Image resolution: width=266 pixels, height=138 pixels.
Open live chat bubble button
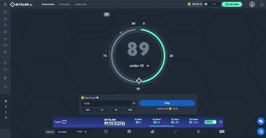coord(261,121)
